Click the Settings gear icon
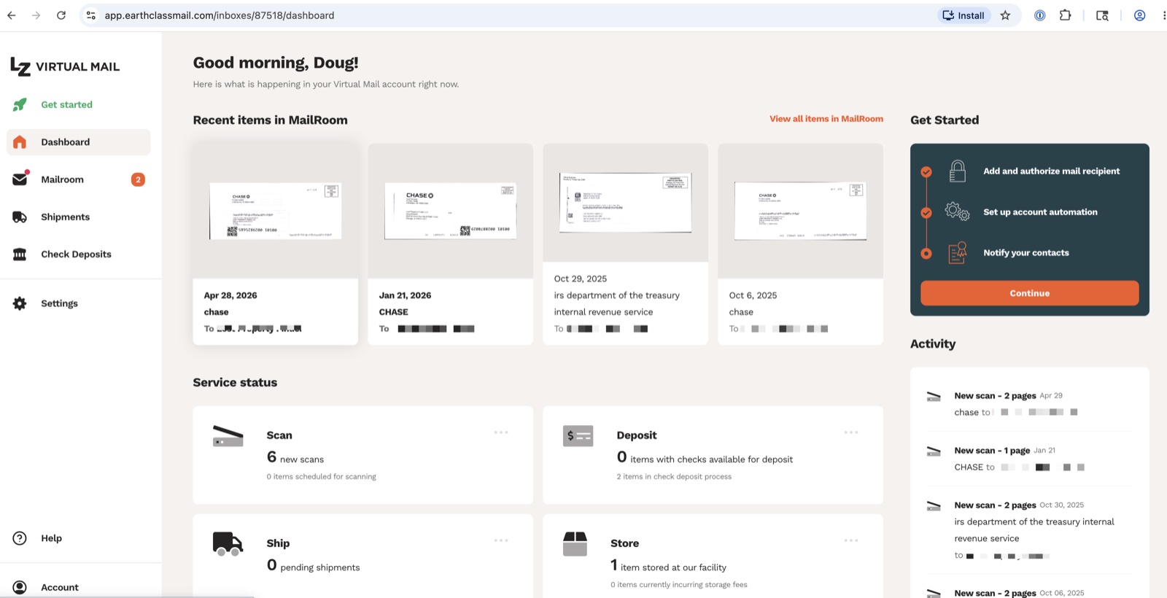This screenshot has width=1167, height=598. pos(20,303)
